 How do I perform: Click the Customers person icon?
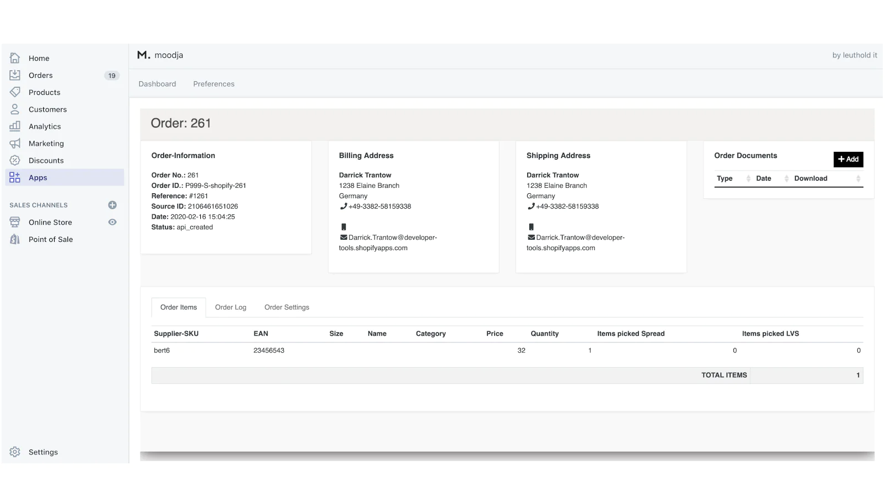pyautogui.click(x=15, y=109)
